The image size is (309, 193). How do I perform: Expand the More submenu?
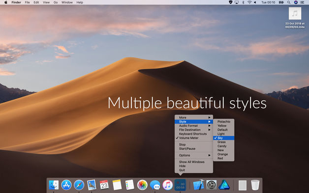point(194,117)
